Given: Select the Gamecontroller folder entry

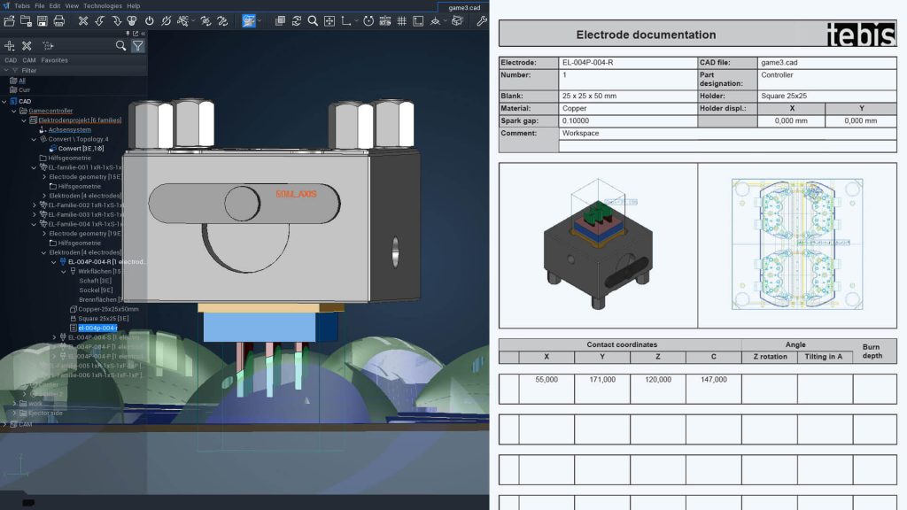Looking at the screenshot, I should (x=49, y=111).
